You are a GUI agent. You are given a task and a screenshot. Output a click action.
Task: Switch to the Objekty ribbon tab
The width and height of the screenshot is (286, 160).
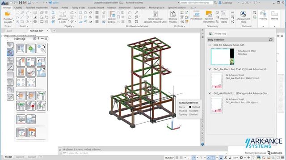[18, 8]
